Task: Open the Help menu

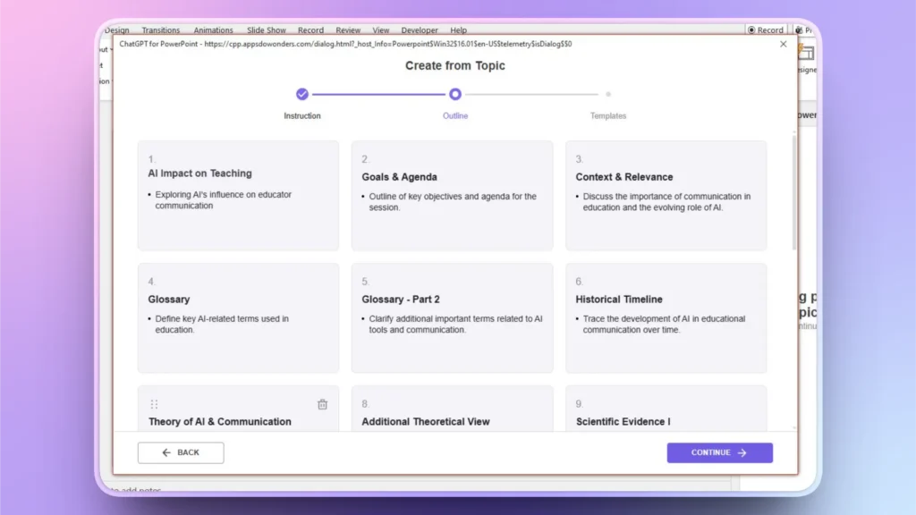Action: point(458,30)
